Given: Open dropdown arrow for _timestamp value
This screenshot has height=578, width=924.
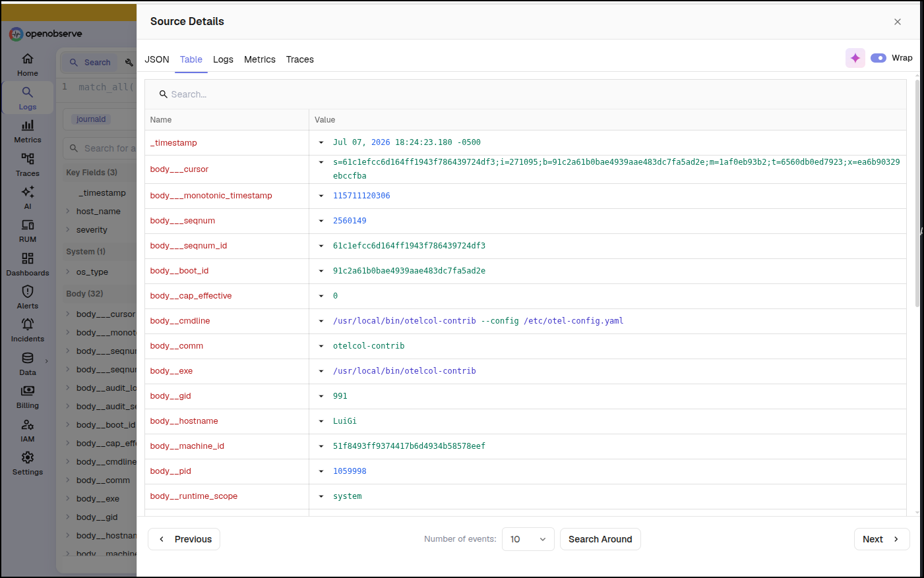Looking at the screenshot, I should coord(321,142).
